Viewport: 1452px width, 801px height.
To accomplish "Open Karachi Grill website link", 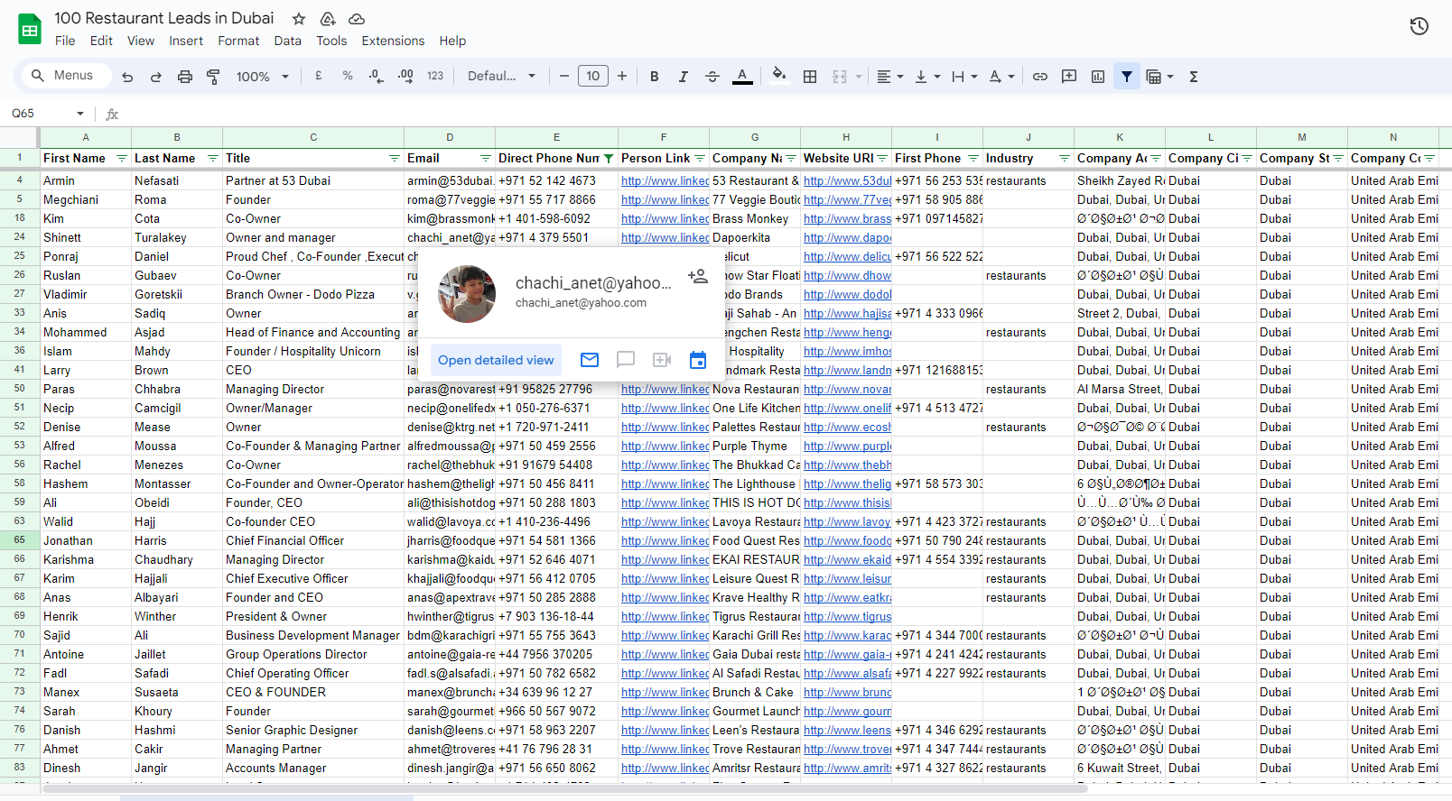I will point(847,635).
